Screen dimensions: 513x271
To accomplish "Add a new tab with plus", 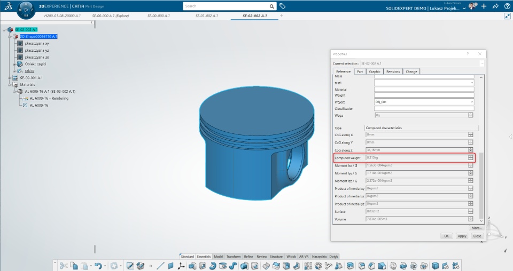I will tap(282, 15).
